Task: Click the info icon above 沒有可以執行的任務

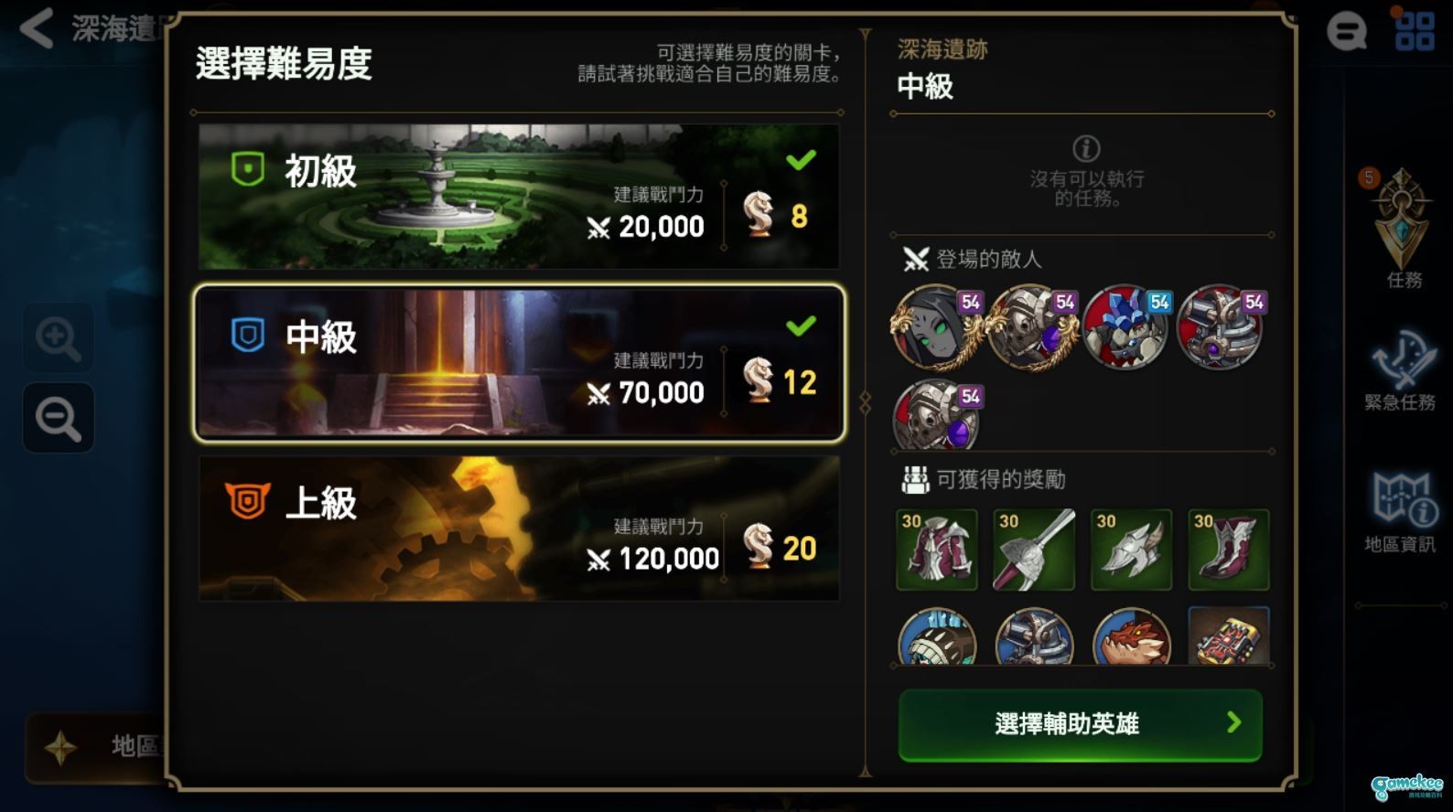Action: point(1086,148)
